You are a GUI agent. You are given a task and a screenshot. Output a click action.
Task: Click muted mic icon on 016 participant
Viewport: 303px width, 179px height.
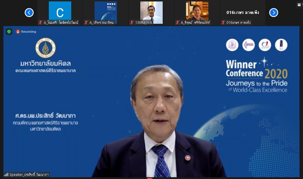coord(223,22)
